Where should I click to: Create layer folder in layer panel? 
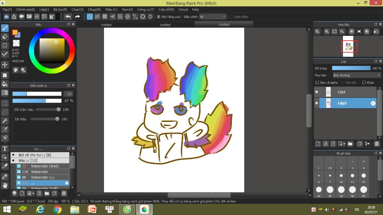pos(350,144)
